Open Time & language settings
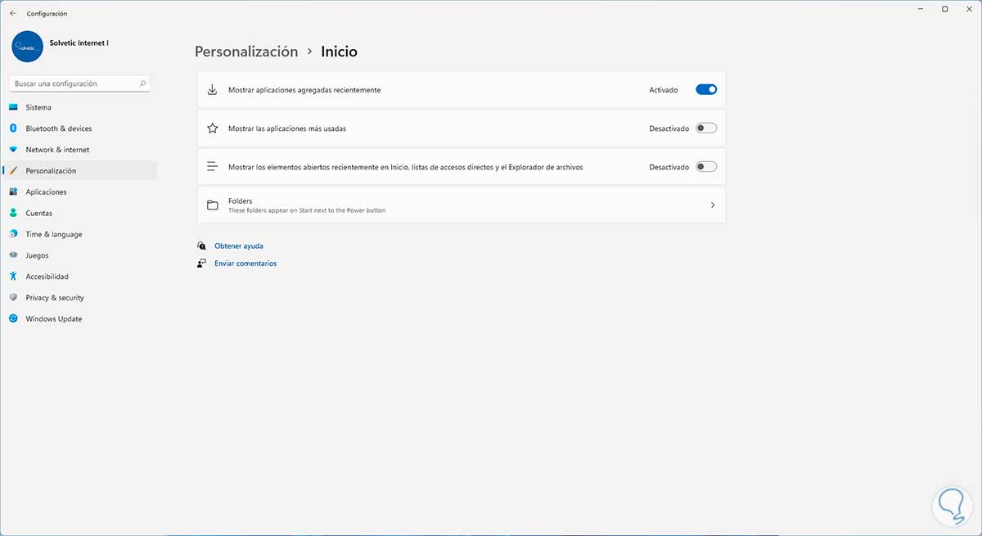 pyautogui.click(x=54, y=234)
